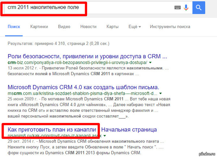Activate voice search microphone icon
This screenshot has height=158, width=217.
click(186, 8)
